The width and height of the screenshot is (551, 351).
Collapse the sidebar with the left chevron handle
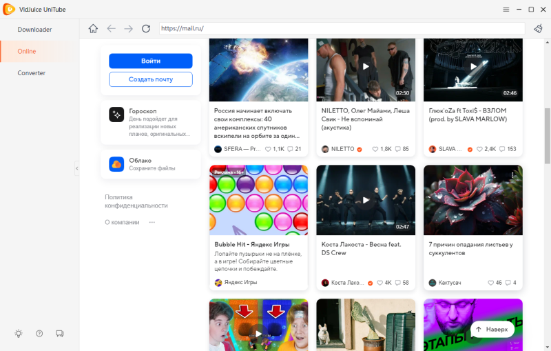tap(76, 168)
